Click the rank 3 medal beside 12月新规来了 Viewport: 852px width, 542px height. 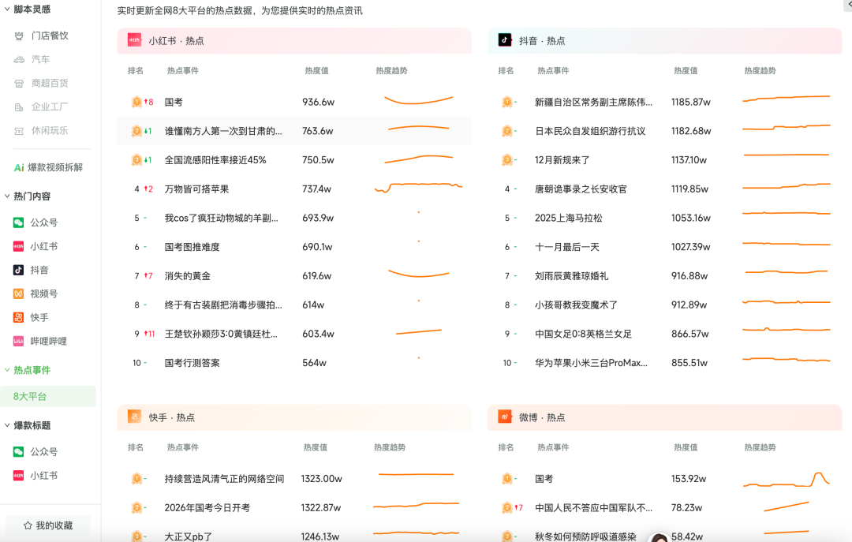[507, 160]
